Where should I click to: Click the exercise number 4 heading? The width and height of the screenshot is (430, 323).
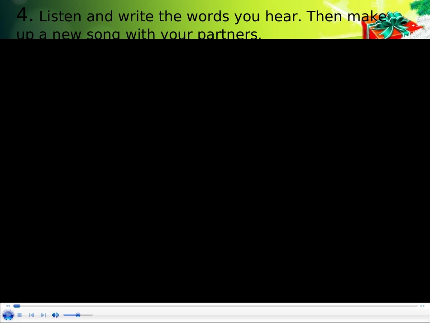coord(24,16)
